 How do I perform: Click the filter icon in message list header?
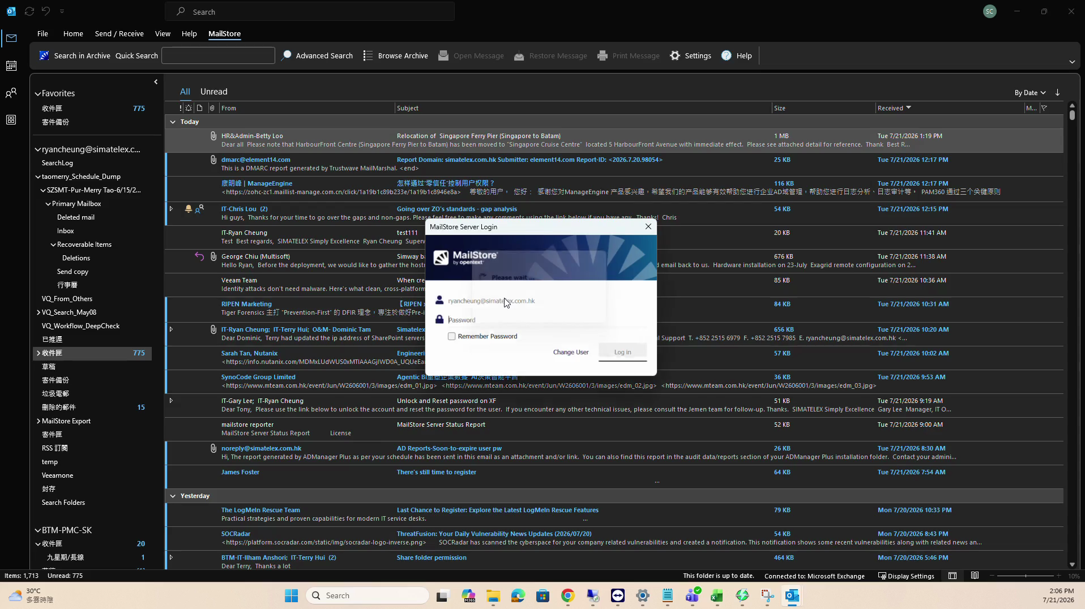1044,108
